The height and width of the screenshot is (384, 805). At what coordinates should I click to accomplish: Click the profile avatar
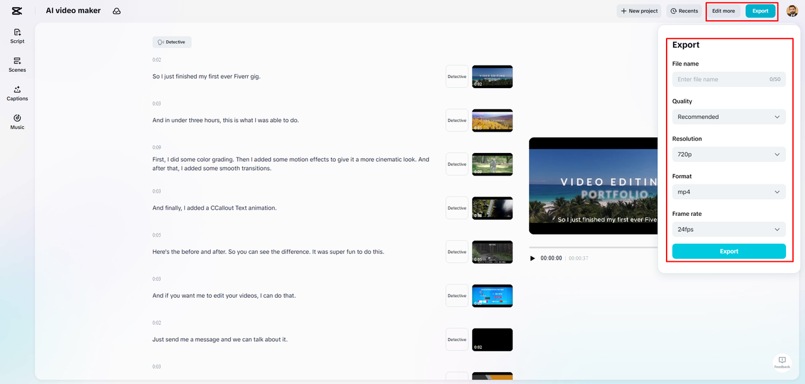tap(791, 11)
